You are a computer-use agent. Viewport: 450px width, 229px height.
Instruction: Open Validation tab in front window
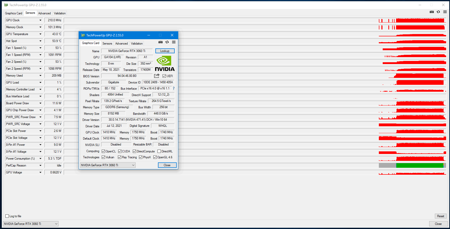(137, 44)
